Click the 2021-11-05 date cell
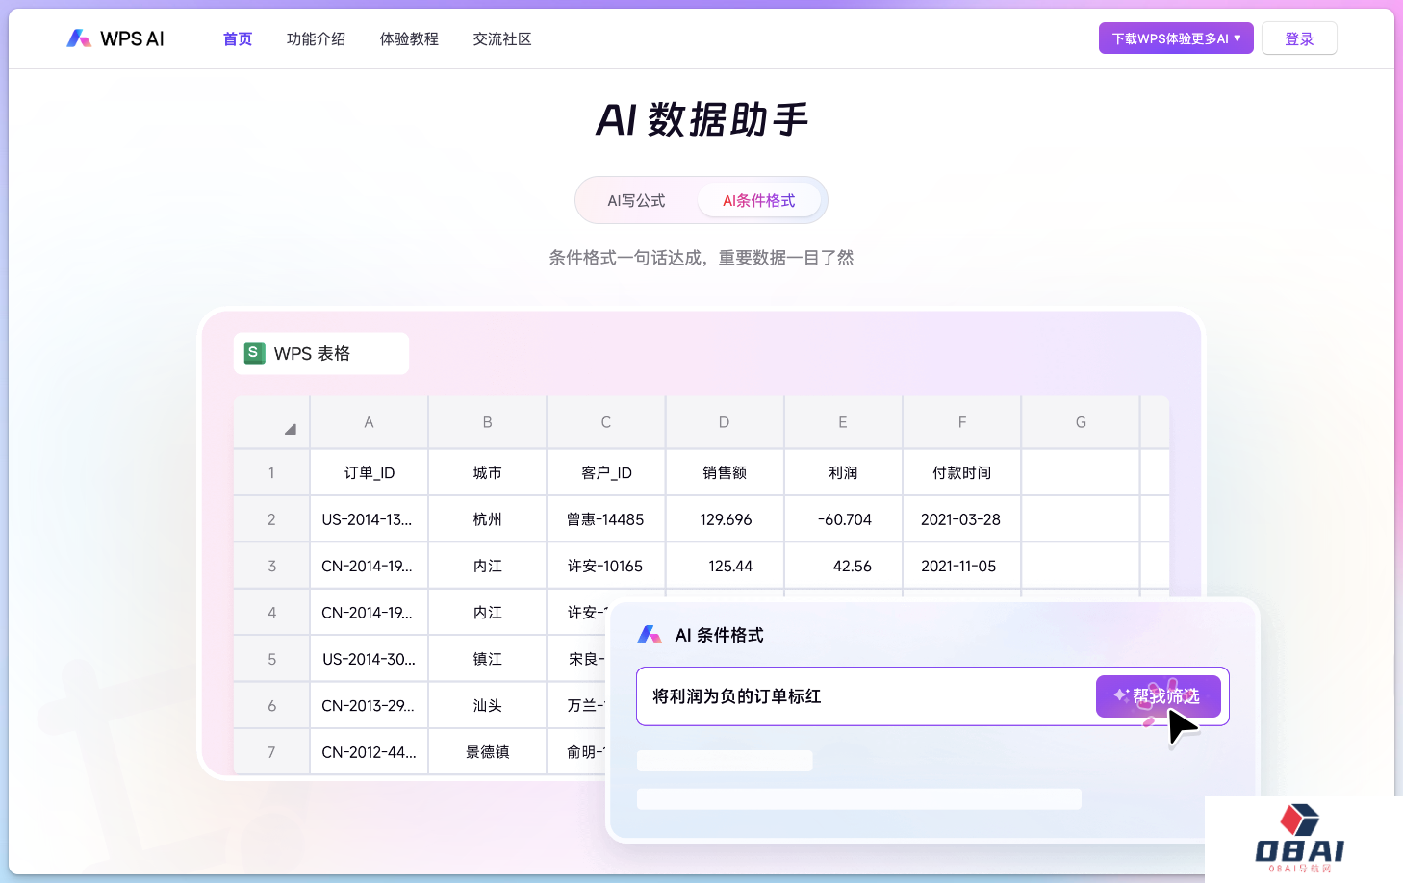 click(962, 566)
